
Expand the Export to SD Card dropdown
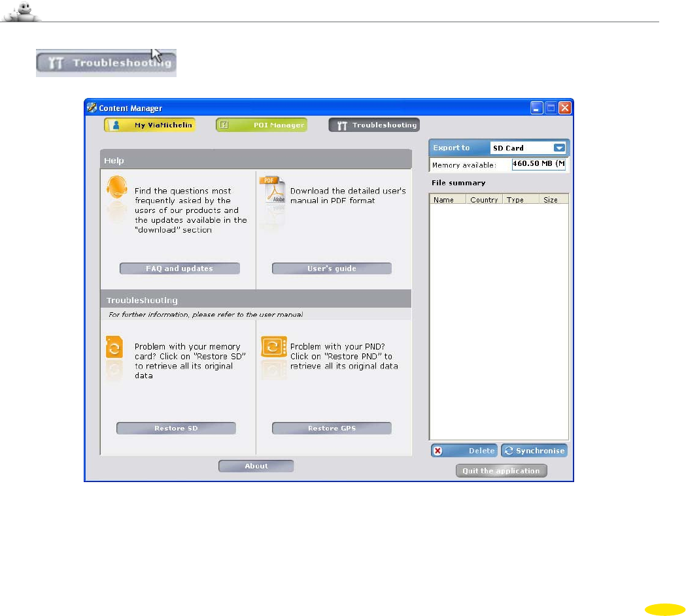[559, 148]
